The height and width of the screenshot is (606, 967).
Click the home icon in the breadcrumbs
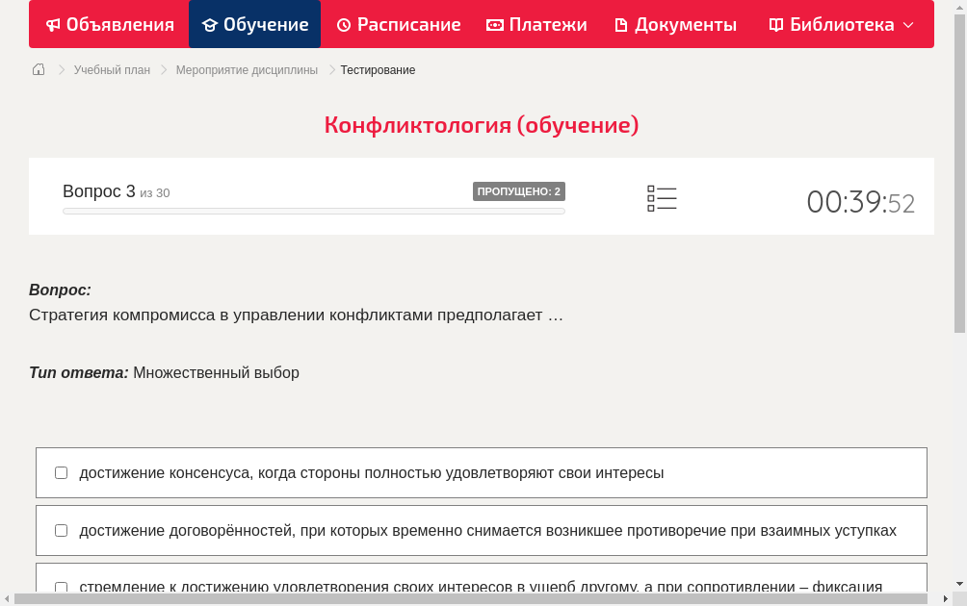click(x=39, y=69)
